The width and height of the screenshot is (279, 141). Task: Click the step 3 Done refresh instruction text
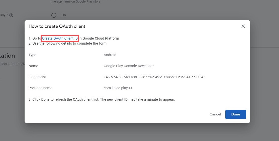tap(102, 100)
